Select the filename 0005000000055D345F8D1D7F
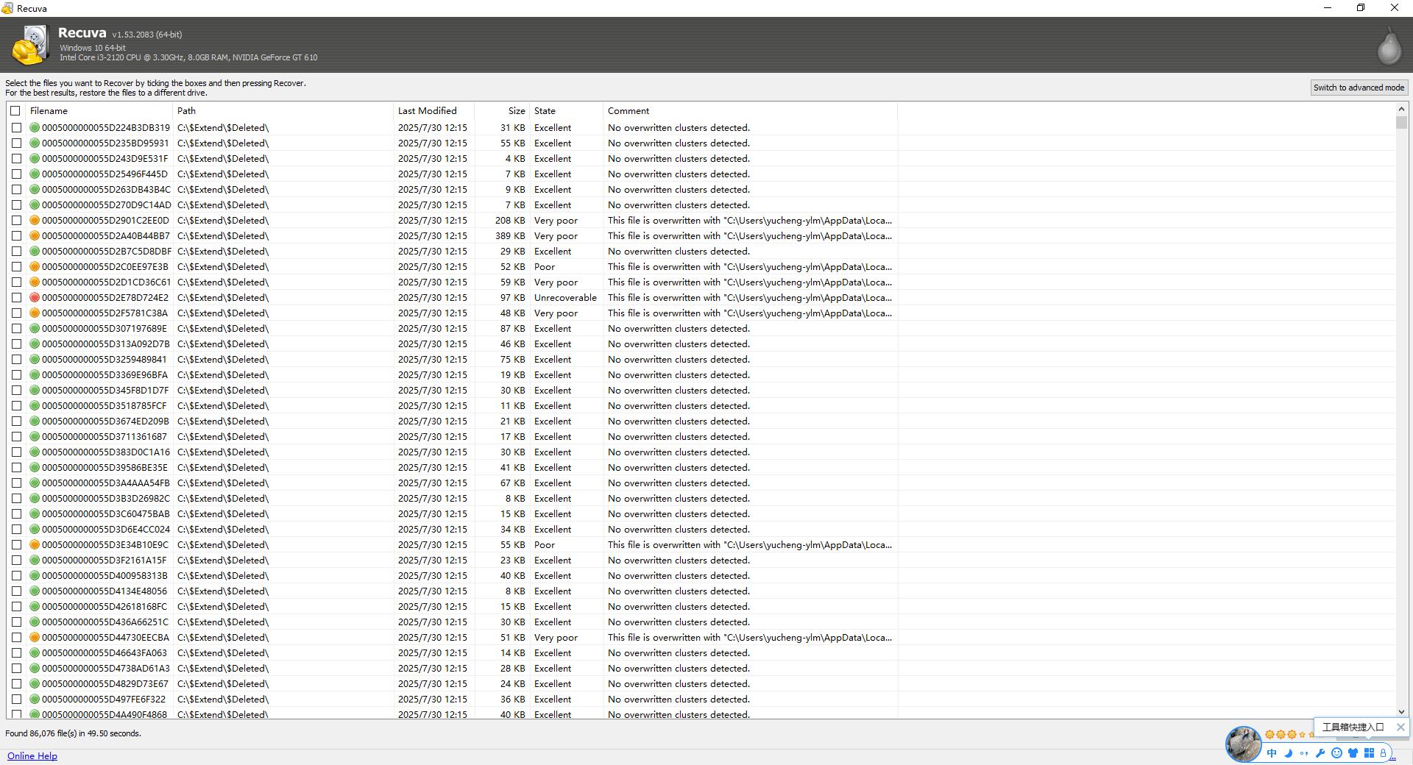 point(105,390)
